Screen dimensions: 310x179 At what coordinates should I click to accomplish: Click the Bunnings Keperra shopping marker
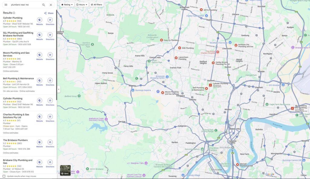click(x=133, y=90)
